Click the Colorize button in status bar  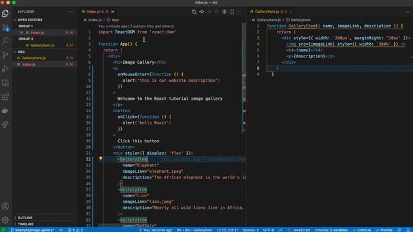[361, 229]
